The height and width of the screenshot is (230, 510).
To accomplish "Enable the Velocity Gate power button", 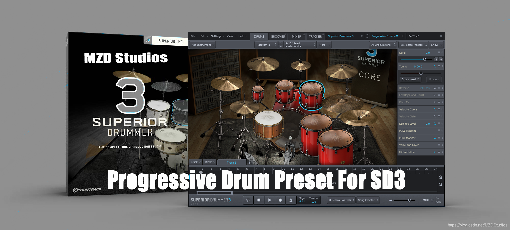I will tap(435, 116).
